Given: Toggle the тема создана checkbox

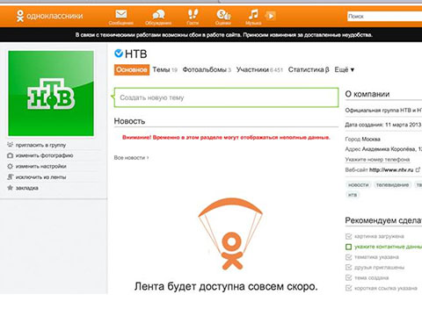Looking at the screenshot, I should click(x=348, y=277).
